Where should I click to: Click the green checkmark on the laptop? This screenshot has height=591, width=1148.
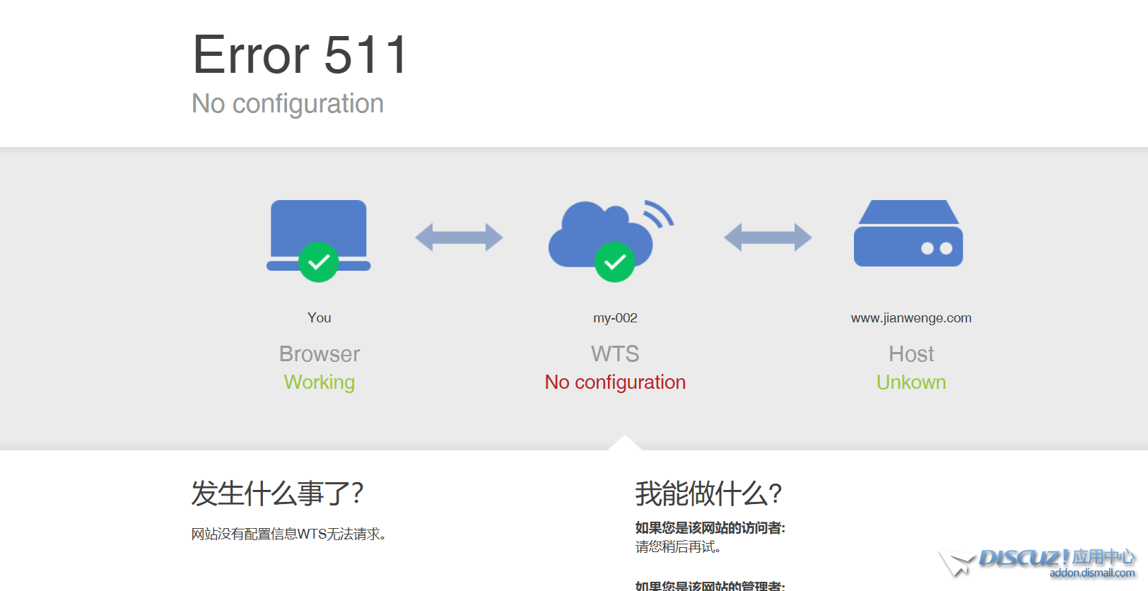click(x=319, y=262)
